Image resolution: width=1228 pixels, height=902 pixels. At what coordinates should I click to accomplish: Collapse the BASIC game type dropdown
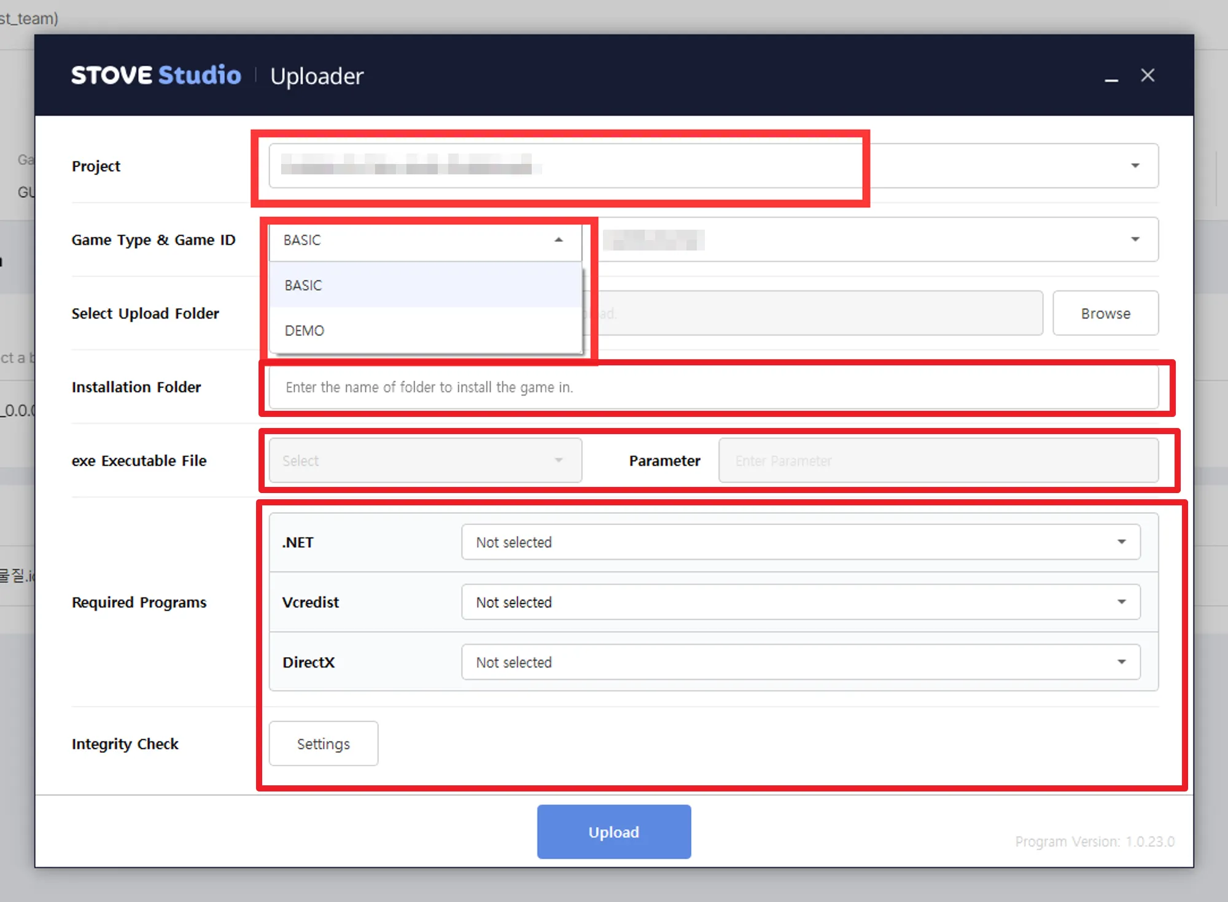point(558,240)
